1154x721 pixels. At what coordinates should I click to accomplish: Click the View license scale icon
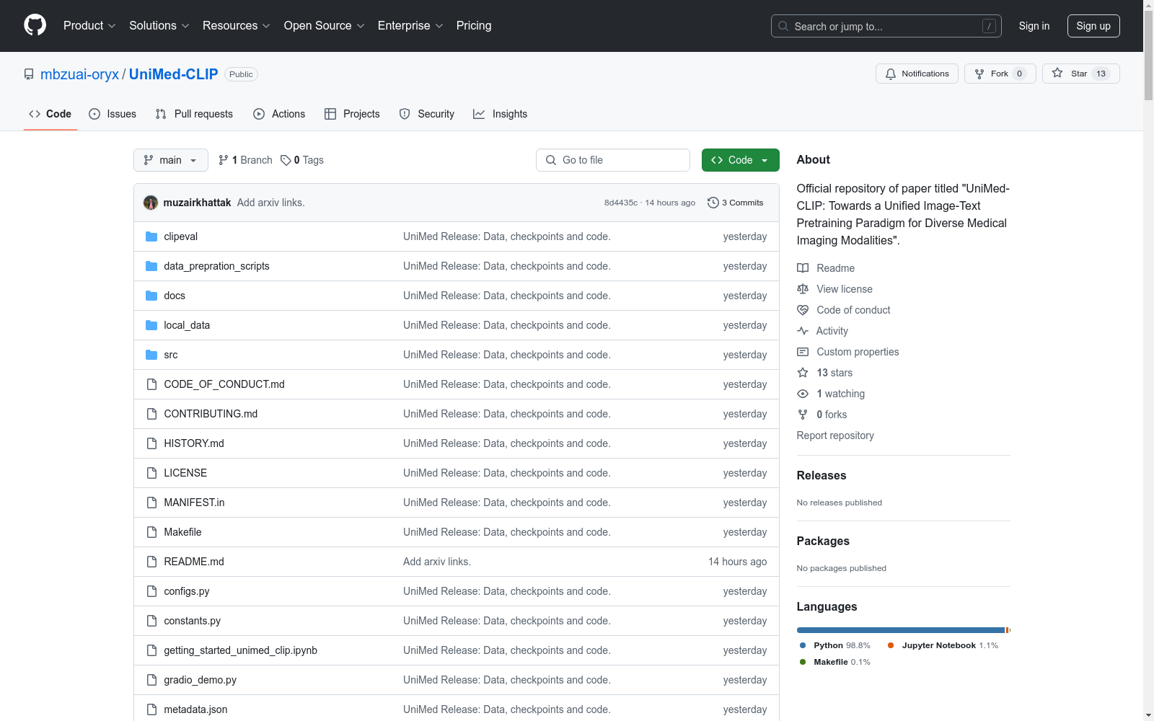[803, 289]
